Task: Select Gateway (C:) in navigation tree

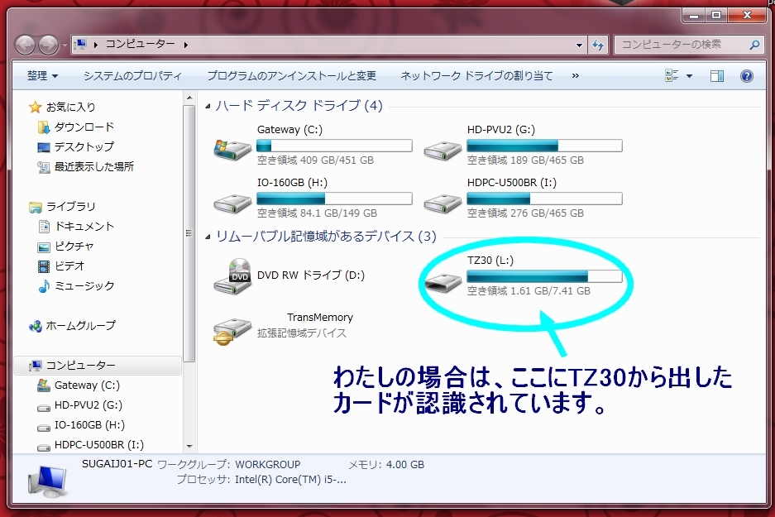Action: (x=87, y=385)
